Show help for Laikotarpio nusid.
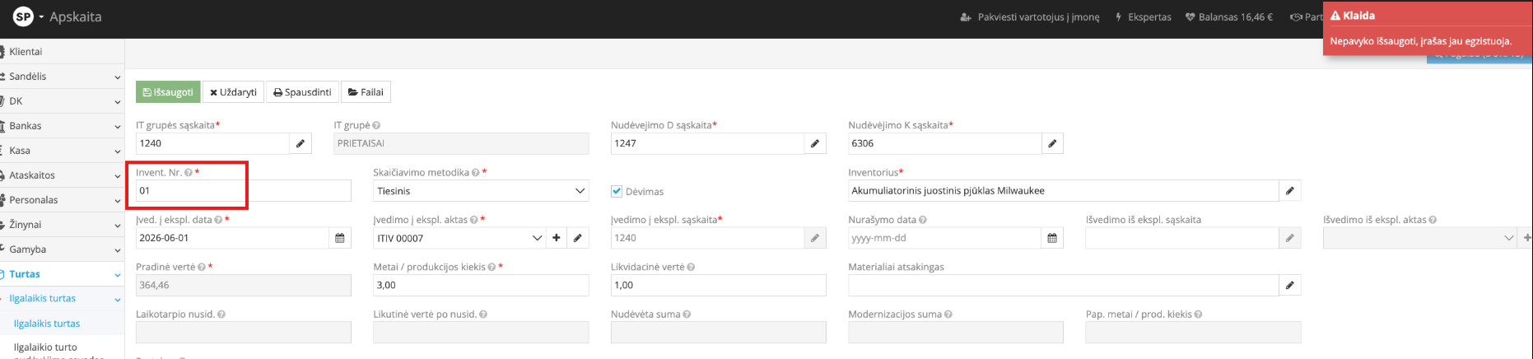Image resolution: width=1533 pixels, height=359 pixels. pyautogui.click(x=221, y=315)
